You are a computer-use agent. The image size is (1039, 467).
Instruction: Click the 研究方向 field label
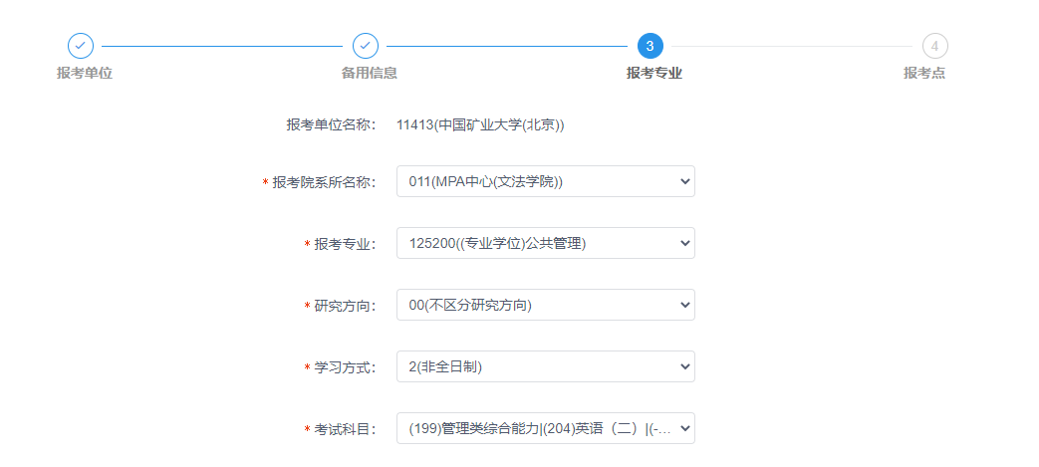(345, 306)
